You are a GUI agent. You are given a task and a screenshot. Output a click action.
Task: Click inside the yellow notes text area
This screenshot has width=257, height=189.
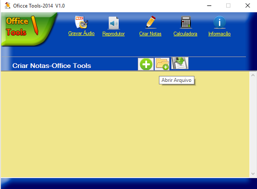pos(125,125)
